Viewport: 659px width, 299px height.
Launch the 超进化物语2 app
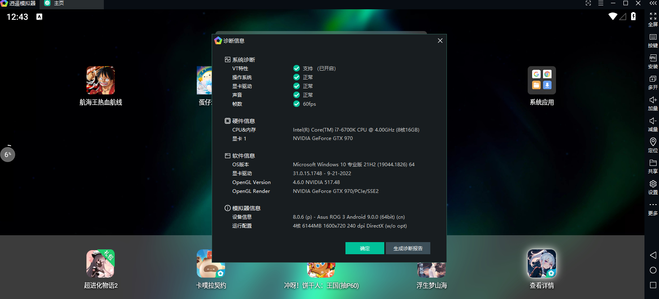101,263
